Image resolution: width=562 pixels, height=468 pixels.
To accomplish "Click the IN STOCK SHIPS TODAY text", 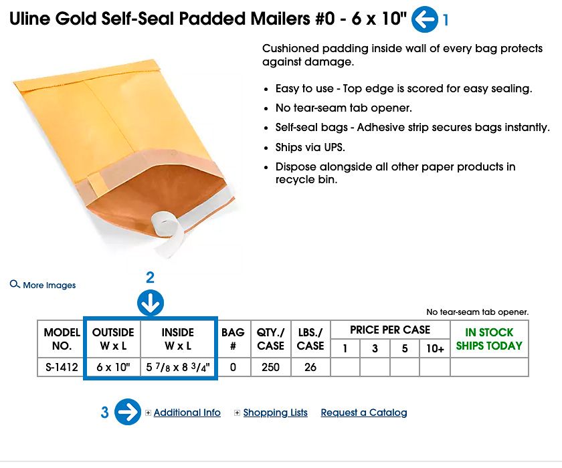I will click(489, 338).
